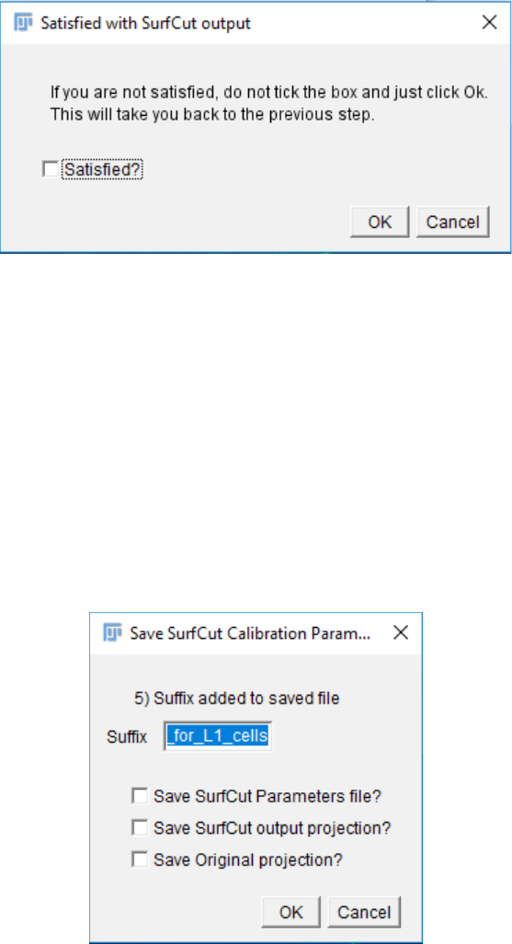Click the 'If you are not satisfied' instruction text

(x=268, y=94)
